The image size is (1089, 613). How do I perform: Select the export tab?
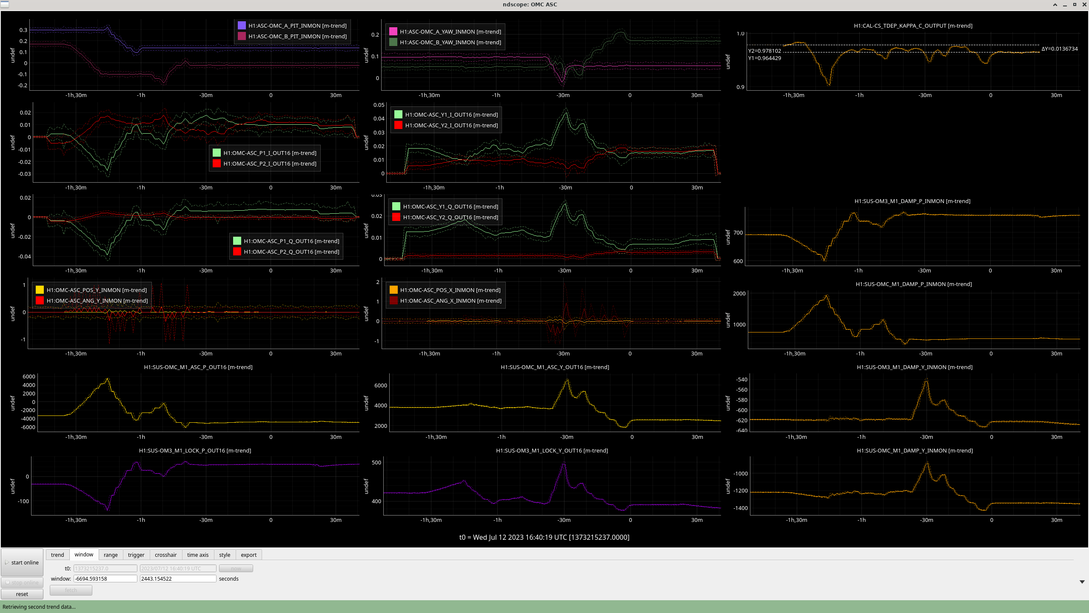[248, 555]
